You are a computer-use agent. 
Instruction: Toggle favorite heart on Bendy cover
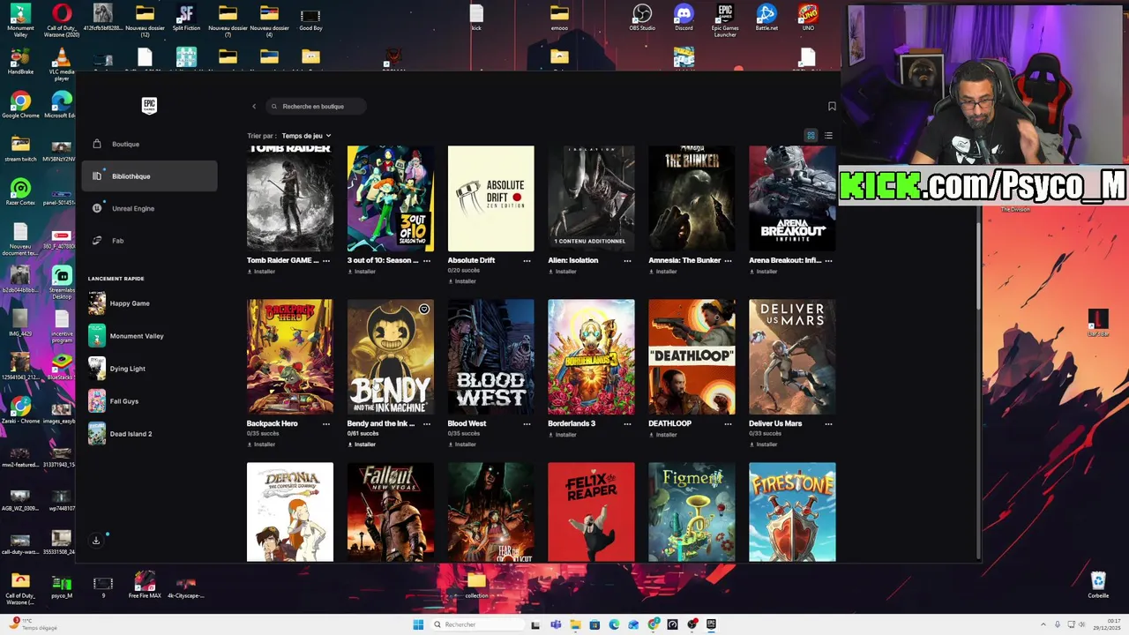[x=424, y=310]
